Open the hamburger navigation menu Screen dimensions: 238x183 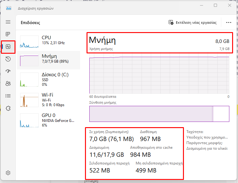click(8, 22)
